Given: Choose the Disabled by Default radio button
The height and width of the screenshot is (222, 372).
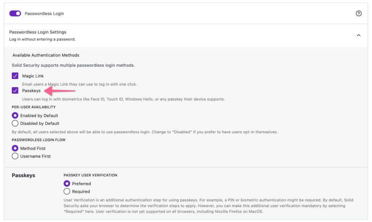Looking at the screenshot, I should tap(15, 124).
